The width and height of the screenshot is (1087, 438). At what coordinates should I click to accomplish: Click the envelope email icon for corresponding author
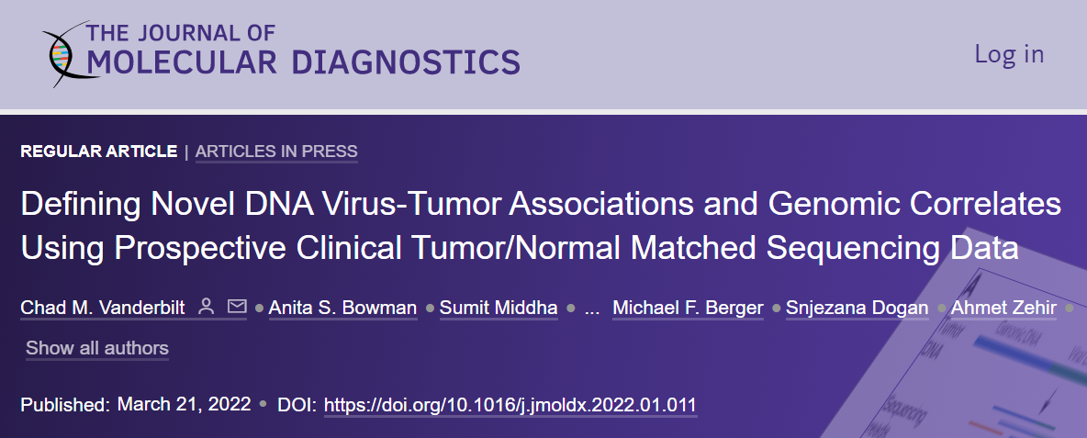(x=237, y=307)
